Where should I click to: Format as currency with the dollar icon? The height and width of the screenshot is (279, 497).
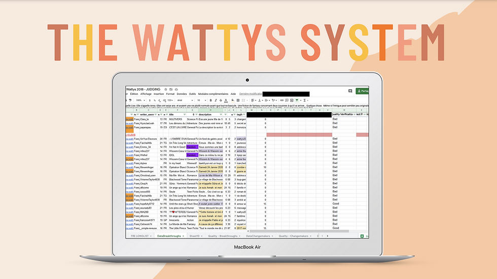(x=150, y=100)
